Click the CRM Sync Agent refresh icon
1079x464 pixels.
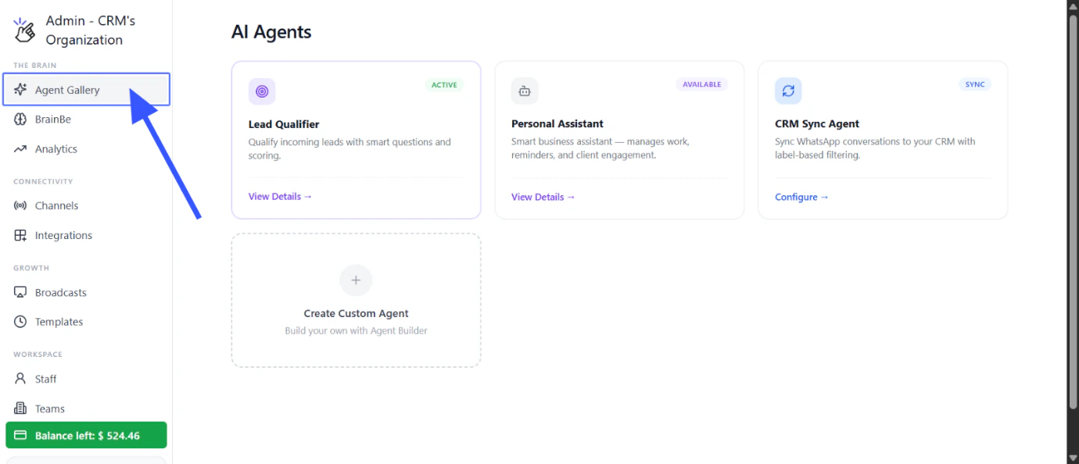coord(788,91)
